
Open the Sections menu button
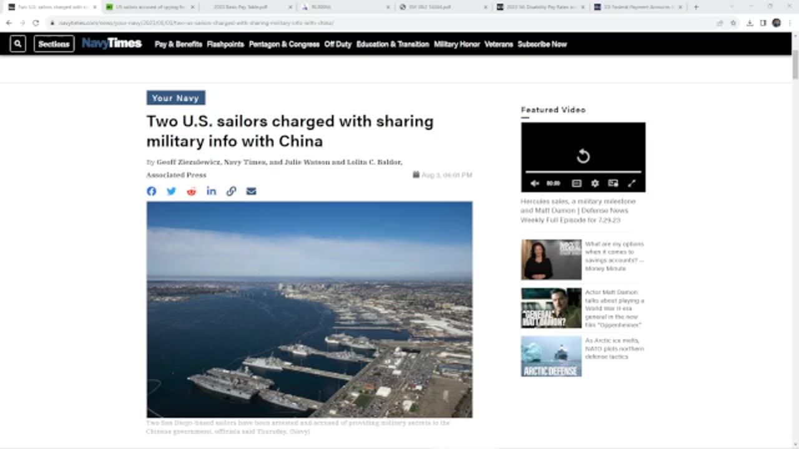pyautogui.click(x=54, y=44)
